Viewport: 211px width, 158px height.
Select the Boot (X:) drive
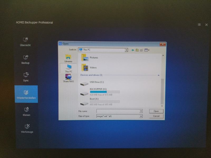point(100,102)
